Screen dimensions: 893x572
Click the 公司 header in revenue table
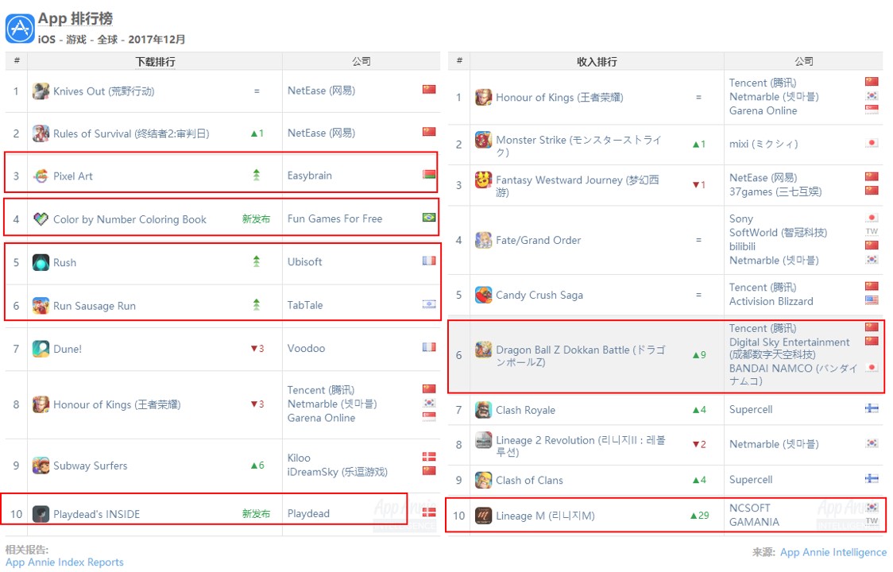[803, 61]
